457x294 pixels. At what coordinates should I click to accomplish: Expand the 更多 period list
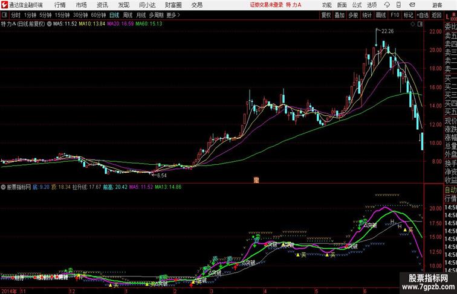[173, 15]
